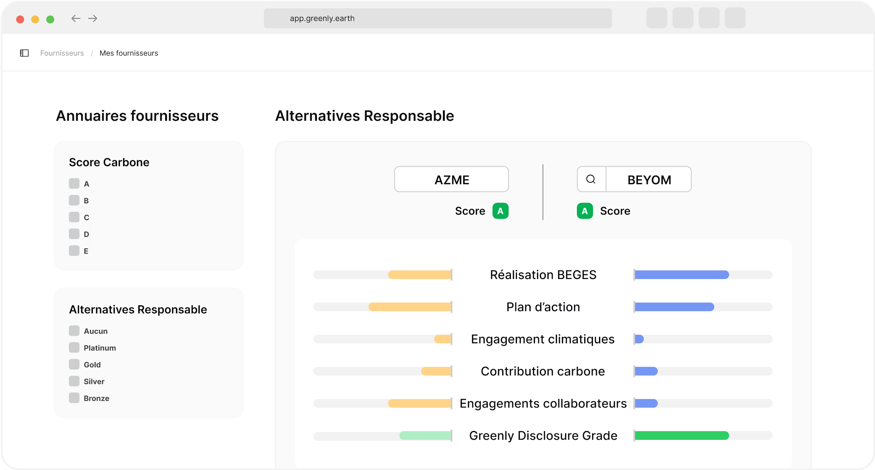
Task: Enable the Silver filter checkbox
Action: 74,381
